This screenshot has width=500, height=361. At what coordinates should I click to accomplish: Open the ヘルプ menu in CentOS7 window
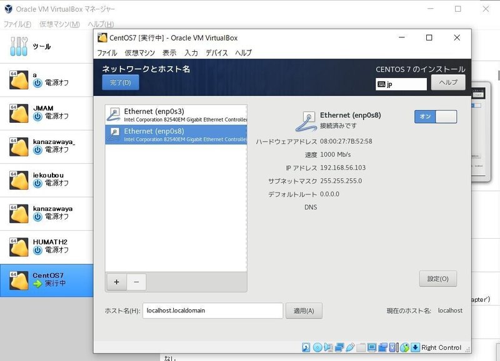[x=243, y=53]
